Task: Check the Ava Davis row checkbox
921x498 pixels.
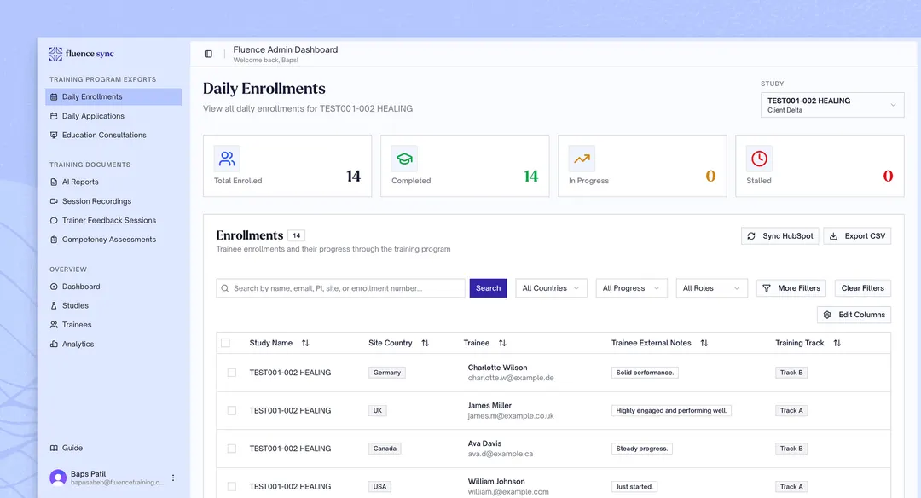Action: (232, 449)
